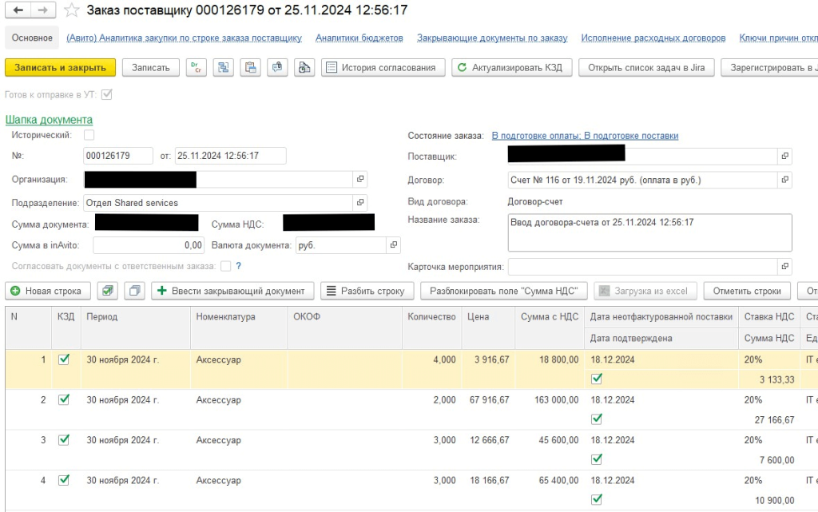Image resolution: width=818 pixels, height=512 pixels.
Task: Click the clipboard icon in top toolbar
Action: (x=251, y=68)
